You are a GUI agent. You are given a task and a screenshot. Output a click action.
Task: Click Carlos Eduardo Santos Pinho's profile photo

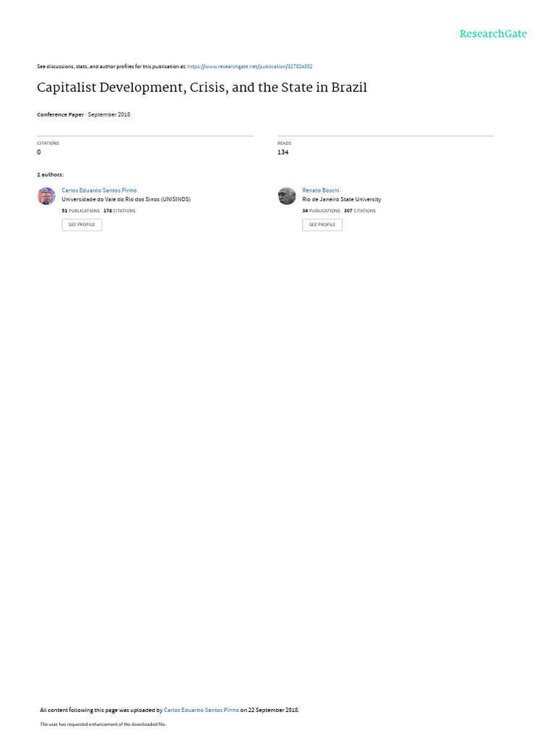[x=46, y=196]
